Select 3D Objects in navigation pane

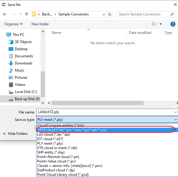pos(23,42)
